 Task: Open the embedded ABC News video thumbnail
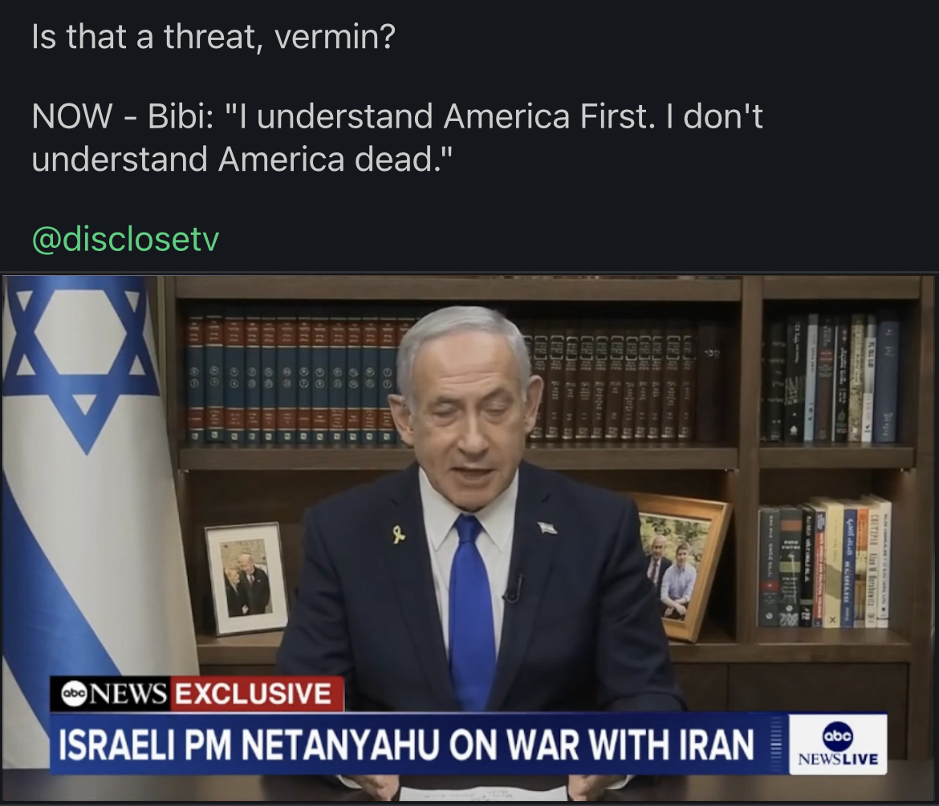(x=469, y=537)
